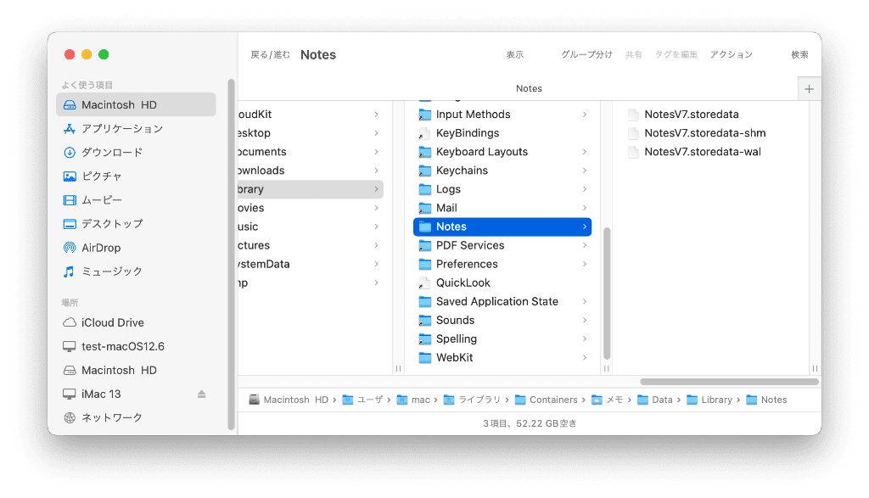The width and height of the screenshot is (869, 498).
Task: Click the Keychains folder icon
Action: click(x=425, y=171)
